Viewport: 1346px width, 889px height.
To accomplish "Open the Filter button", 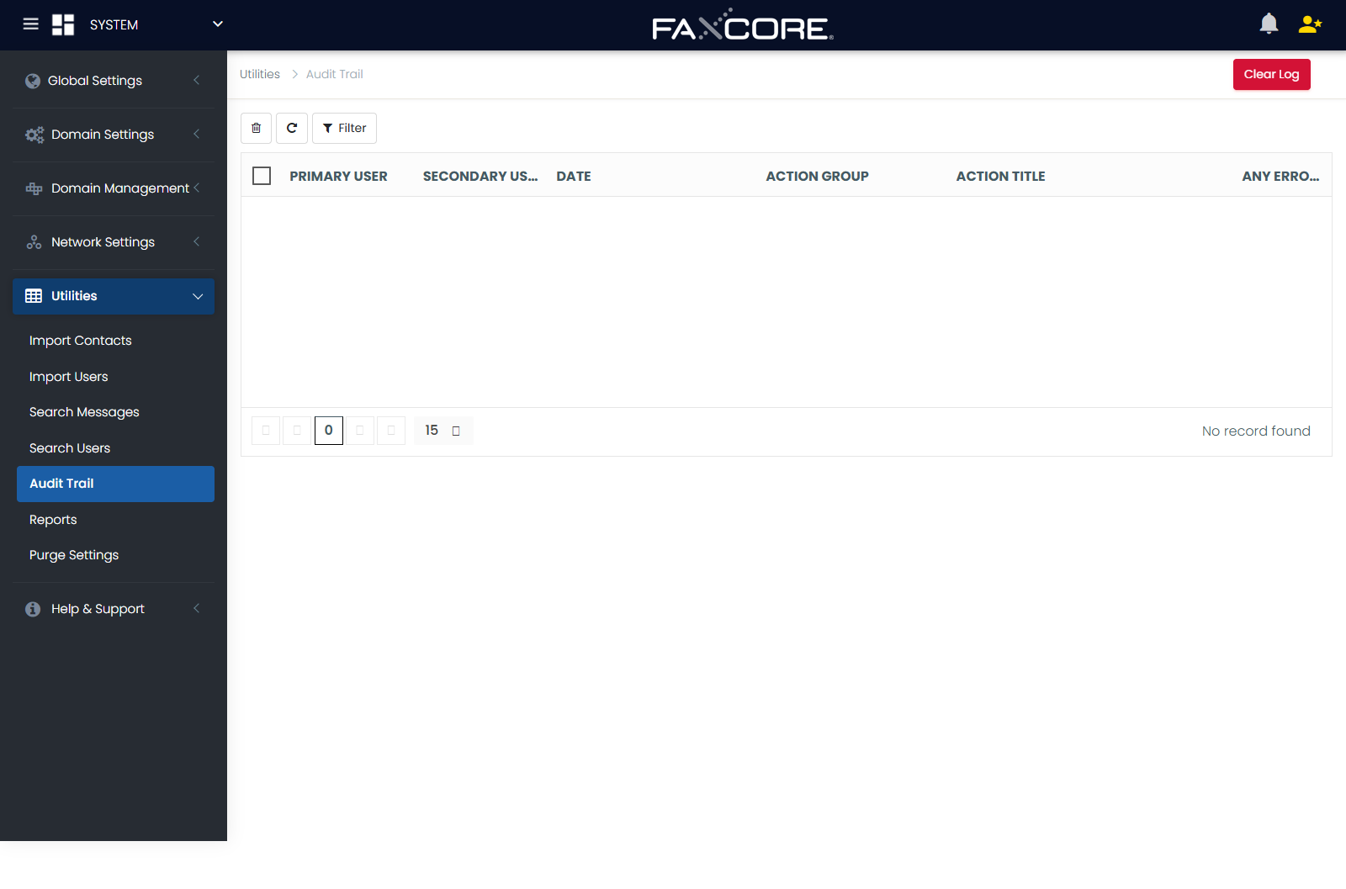I will [344, 128].
